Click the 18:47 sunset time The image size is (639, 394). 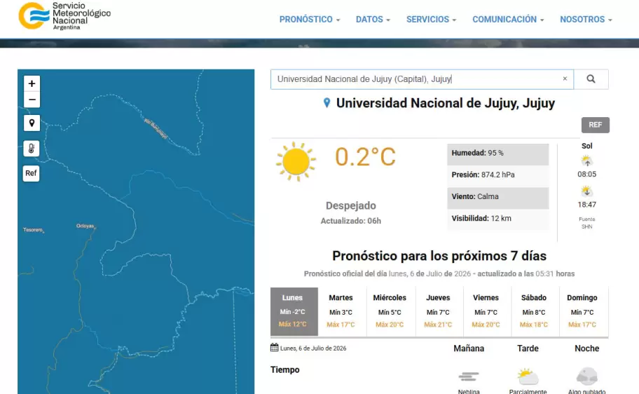coord(587,205)
